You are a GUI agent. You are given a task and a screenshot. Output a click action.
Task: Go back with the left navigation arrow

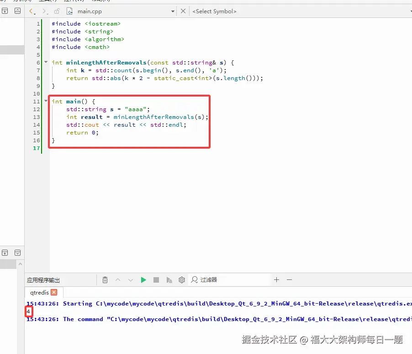31,11
